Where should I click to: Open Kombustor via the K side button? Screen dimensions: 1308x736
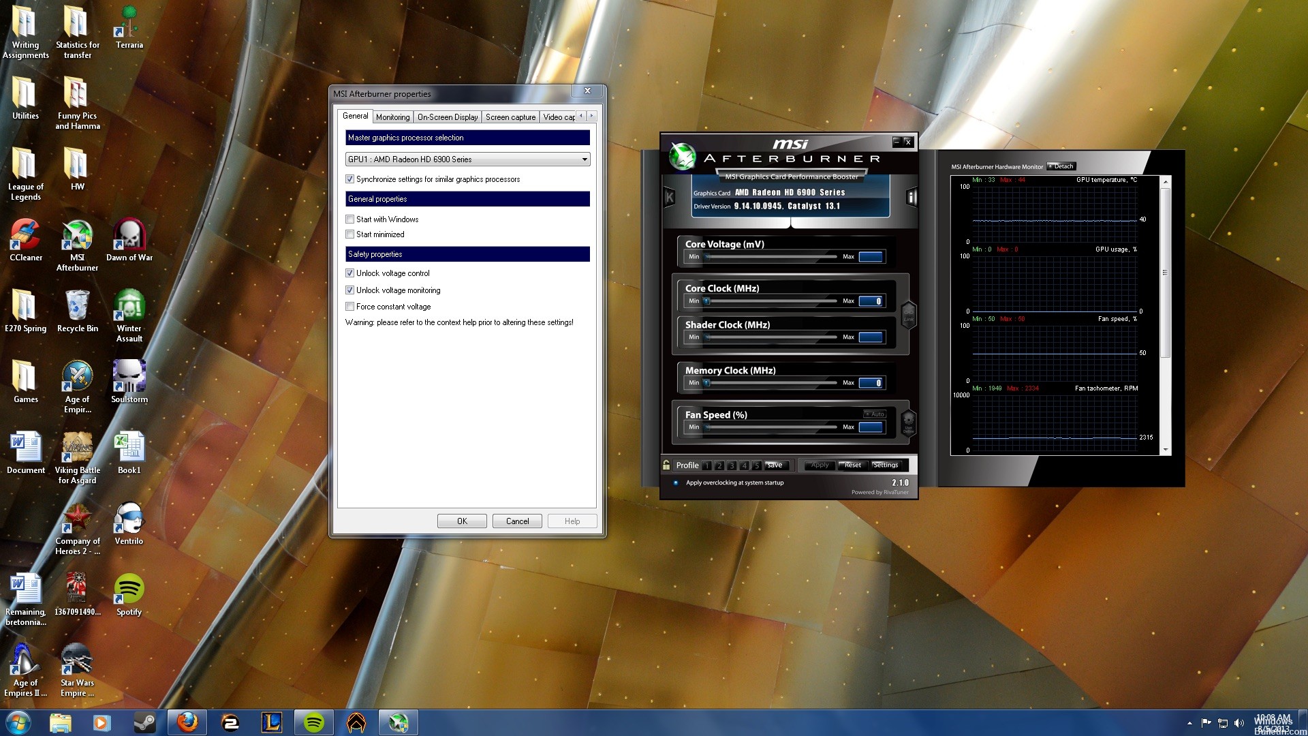pyautogui.click(x=669, y=198)
